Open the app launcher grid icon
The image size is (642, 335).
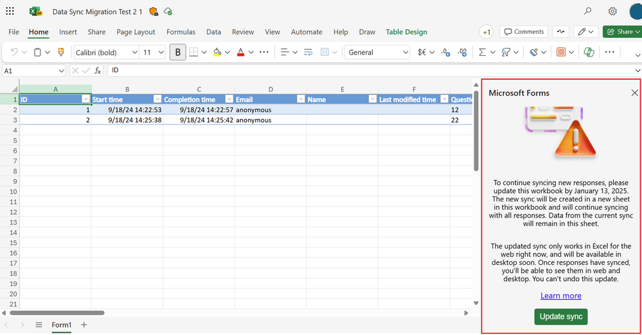pos(10,11)
